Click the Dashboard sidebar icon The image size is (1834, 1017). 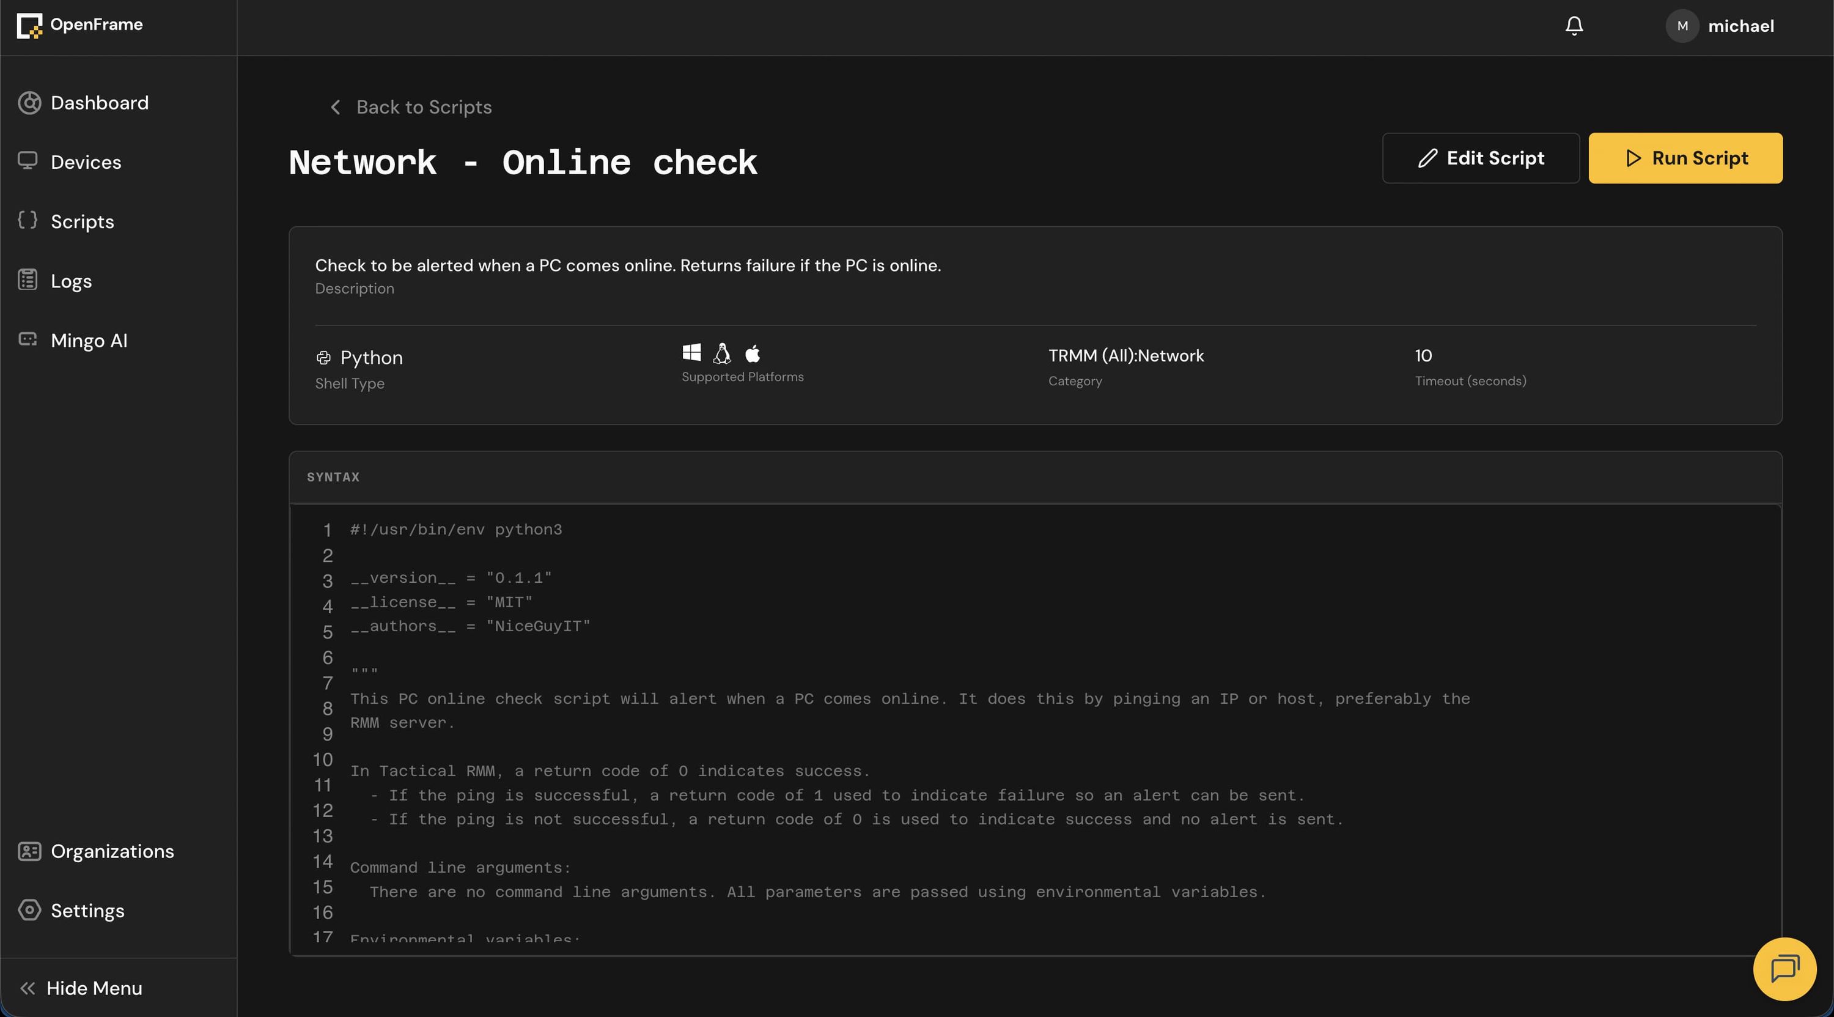pos(29,103)
